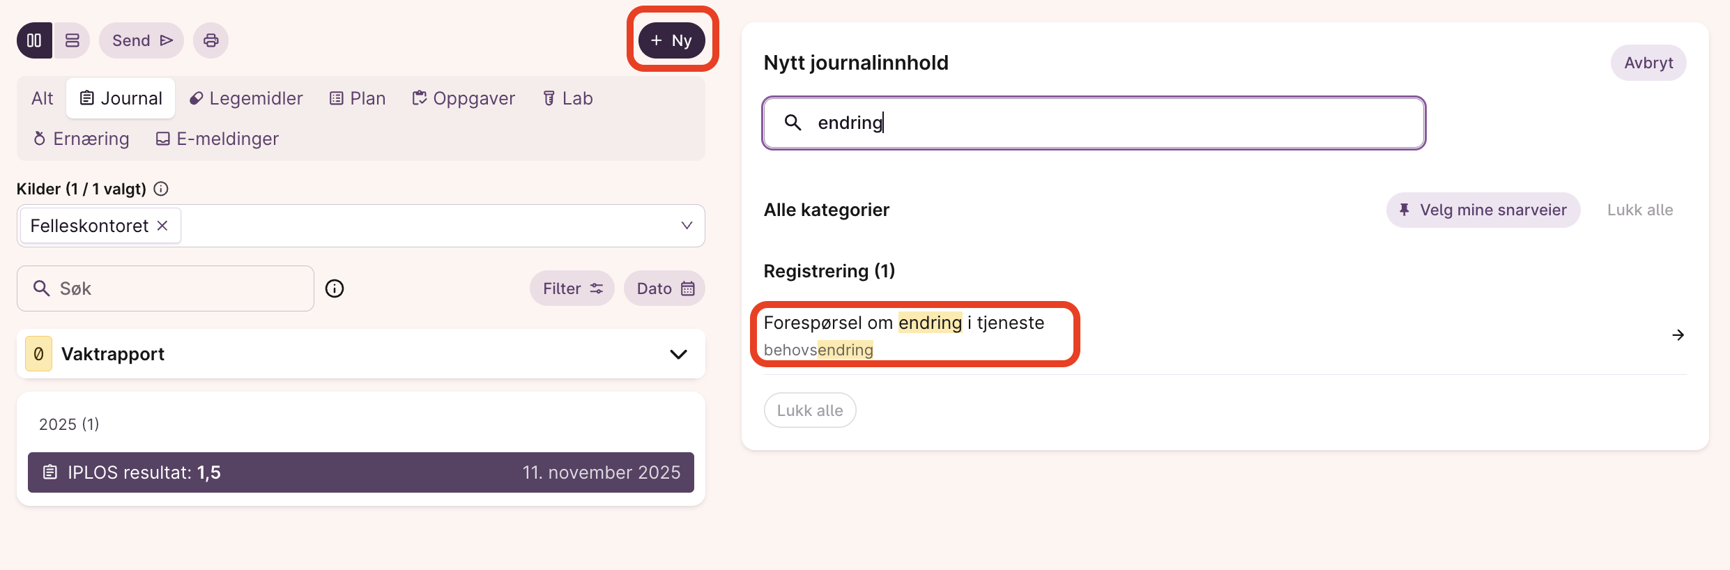Switch to the split column view icon
The image size is (1730, 570).
pyautogui.click(x=34, y=40)
